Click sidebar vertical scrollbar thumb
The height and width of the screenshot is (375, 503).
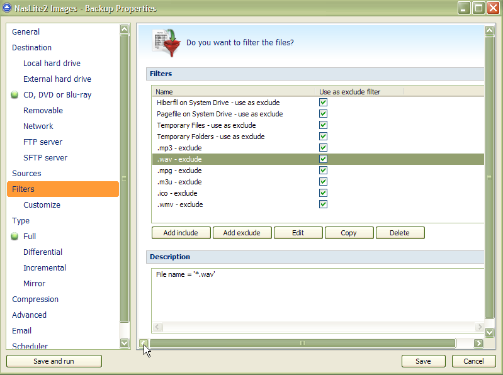tap(125, 179)
